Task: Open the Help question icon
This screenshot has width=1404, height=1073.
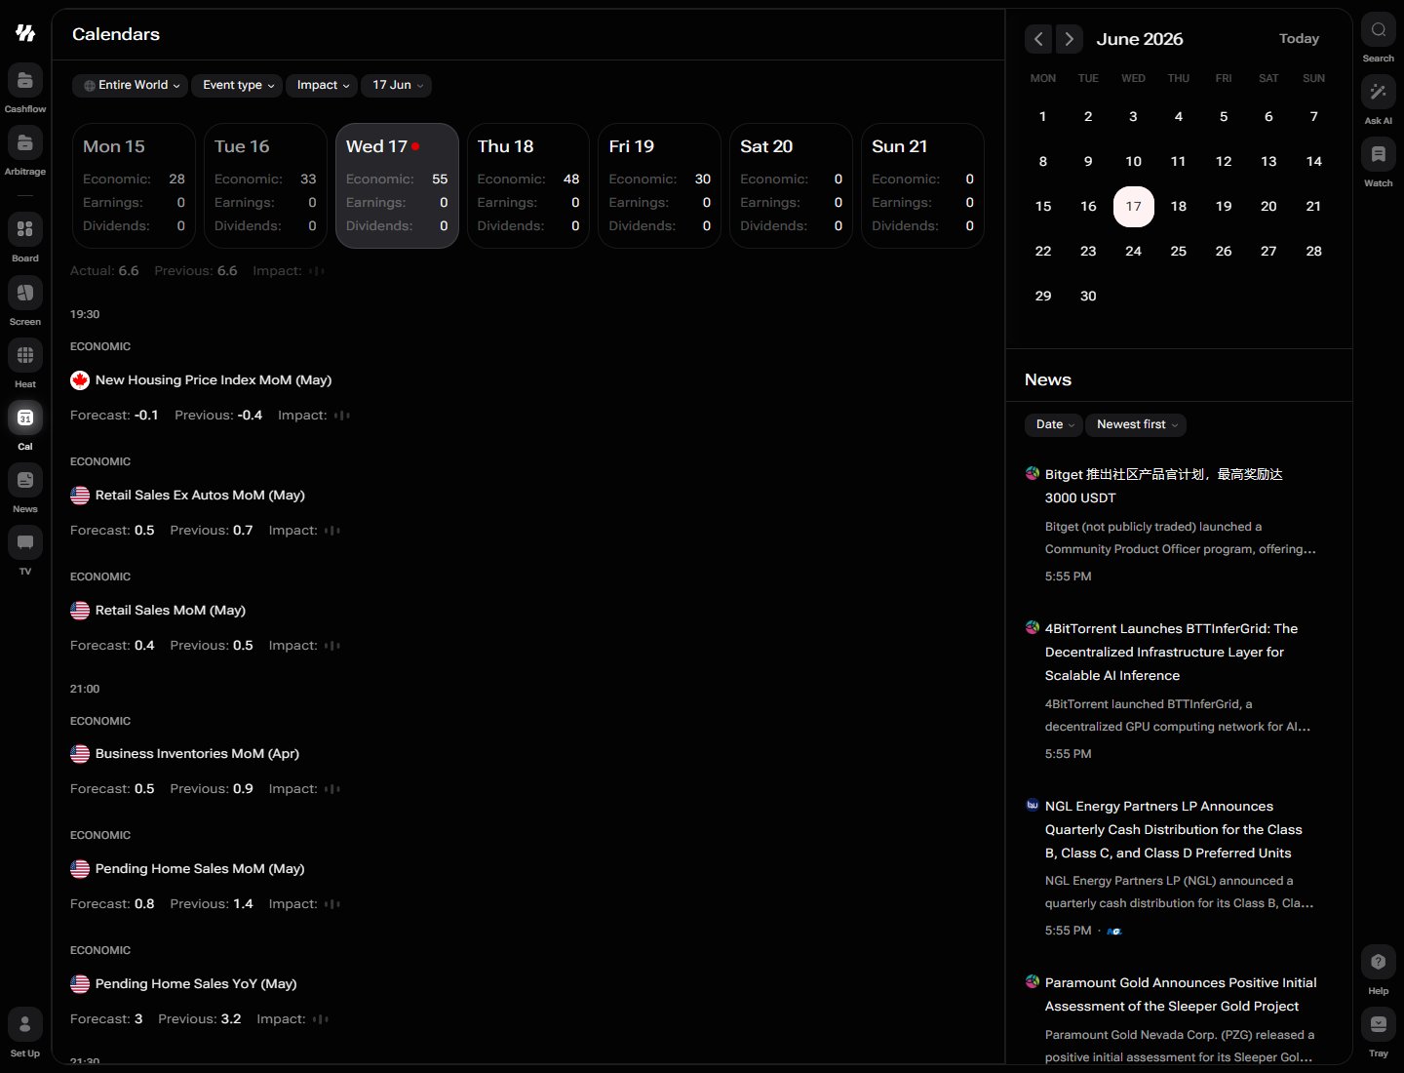Action: (1379, 962)
